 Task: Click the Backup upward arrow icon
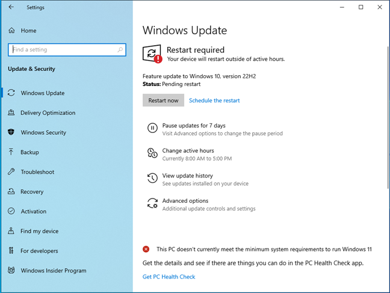(11, 152)
